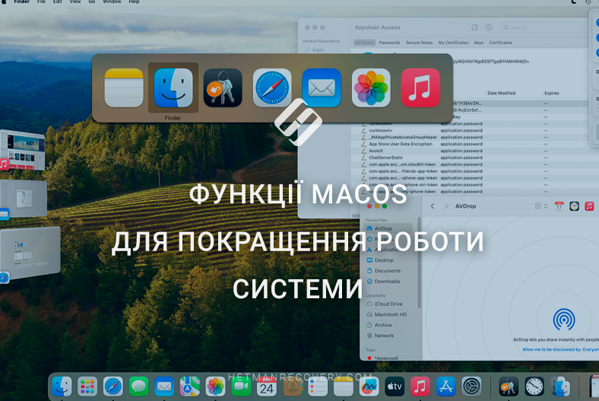
Task: Select Safari in the app switcher
Action: tap(272, 88)
